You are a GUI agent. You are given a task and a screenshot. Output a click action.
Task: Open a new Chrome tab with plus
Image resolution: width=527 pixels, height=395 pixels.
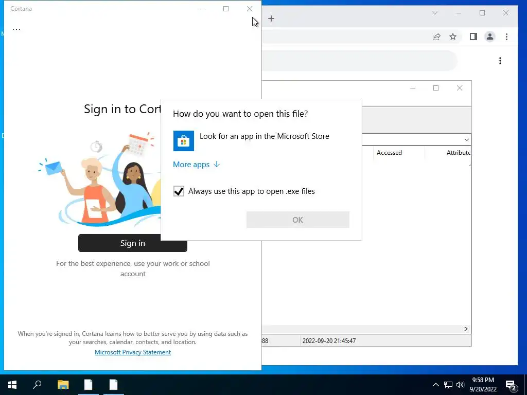[271, 19]
